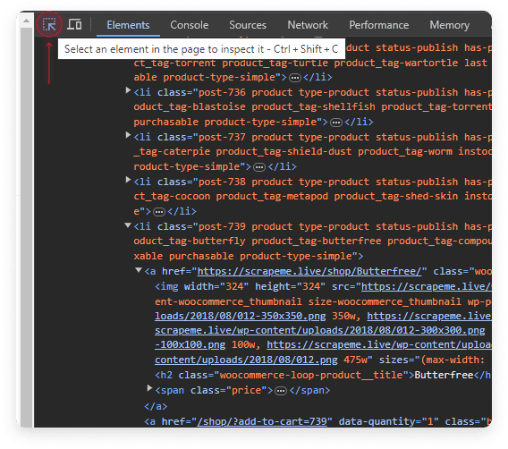Open the Console tab
This screenshot has width=508, height=449.
(x=190, y=25)
